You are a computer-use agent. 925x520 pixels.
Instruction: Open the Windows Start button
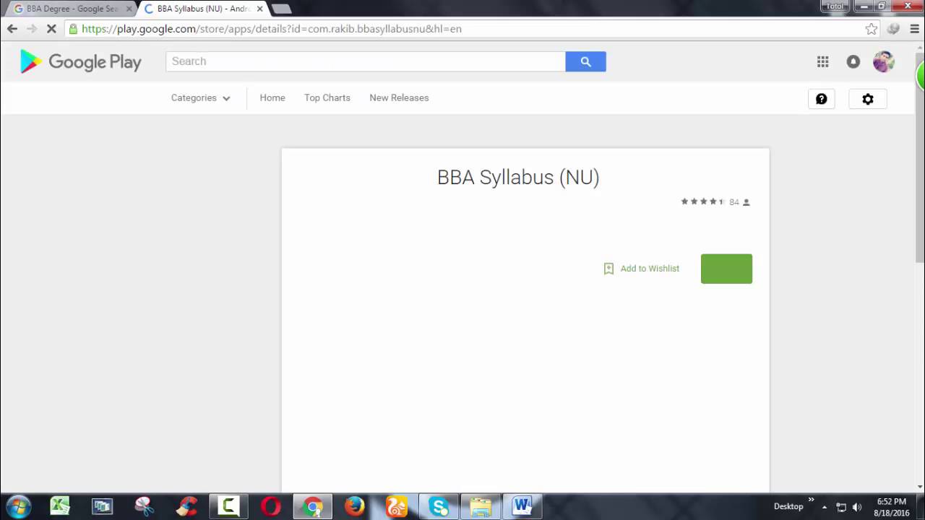coord(18,506)
